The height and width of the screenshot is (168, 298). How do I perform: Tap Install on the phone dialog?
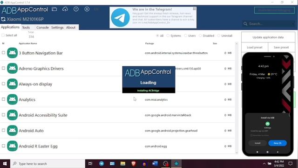pyautogui.click(x=257, y=143)
